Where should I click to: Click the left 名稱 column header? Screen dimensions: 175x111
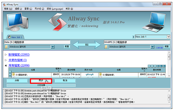pos(33,70)
